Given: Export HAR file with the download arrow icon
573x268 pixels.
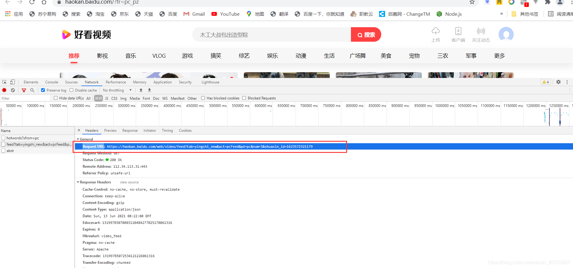Looking at the screenshot, I should (x=149, y=90).
